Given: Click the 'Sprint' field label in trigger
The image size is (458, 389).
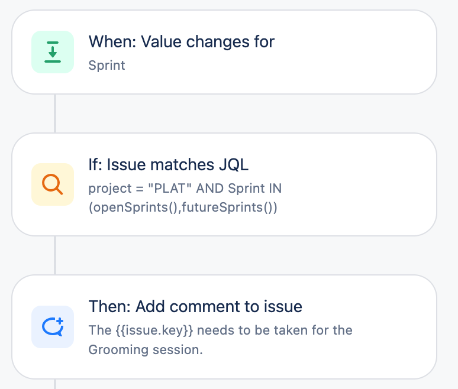Looking at the screenshot, I should click(107, 65).
